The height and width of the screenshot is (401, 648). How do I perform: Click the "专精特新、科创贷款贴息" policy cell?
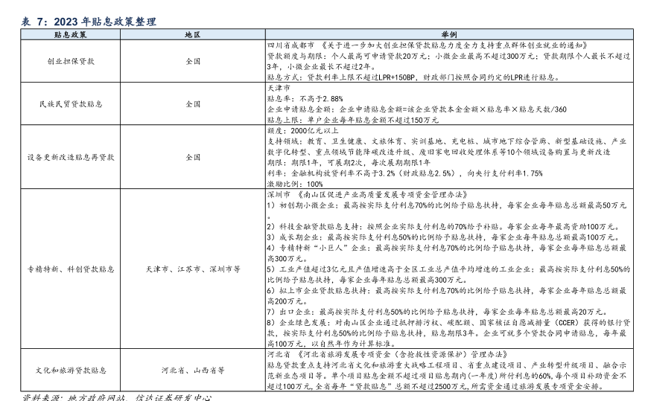tap(70, 269)
